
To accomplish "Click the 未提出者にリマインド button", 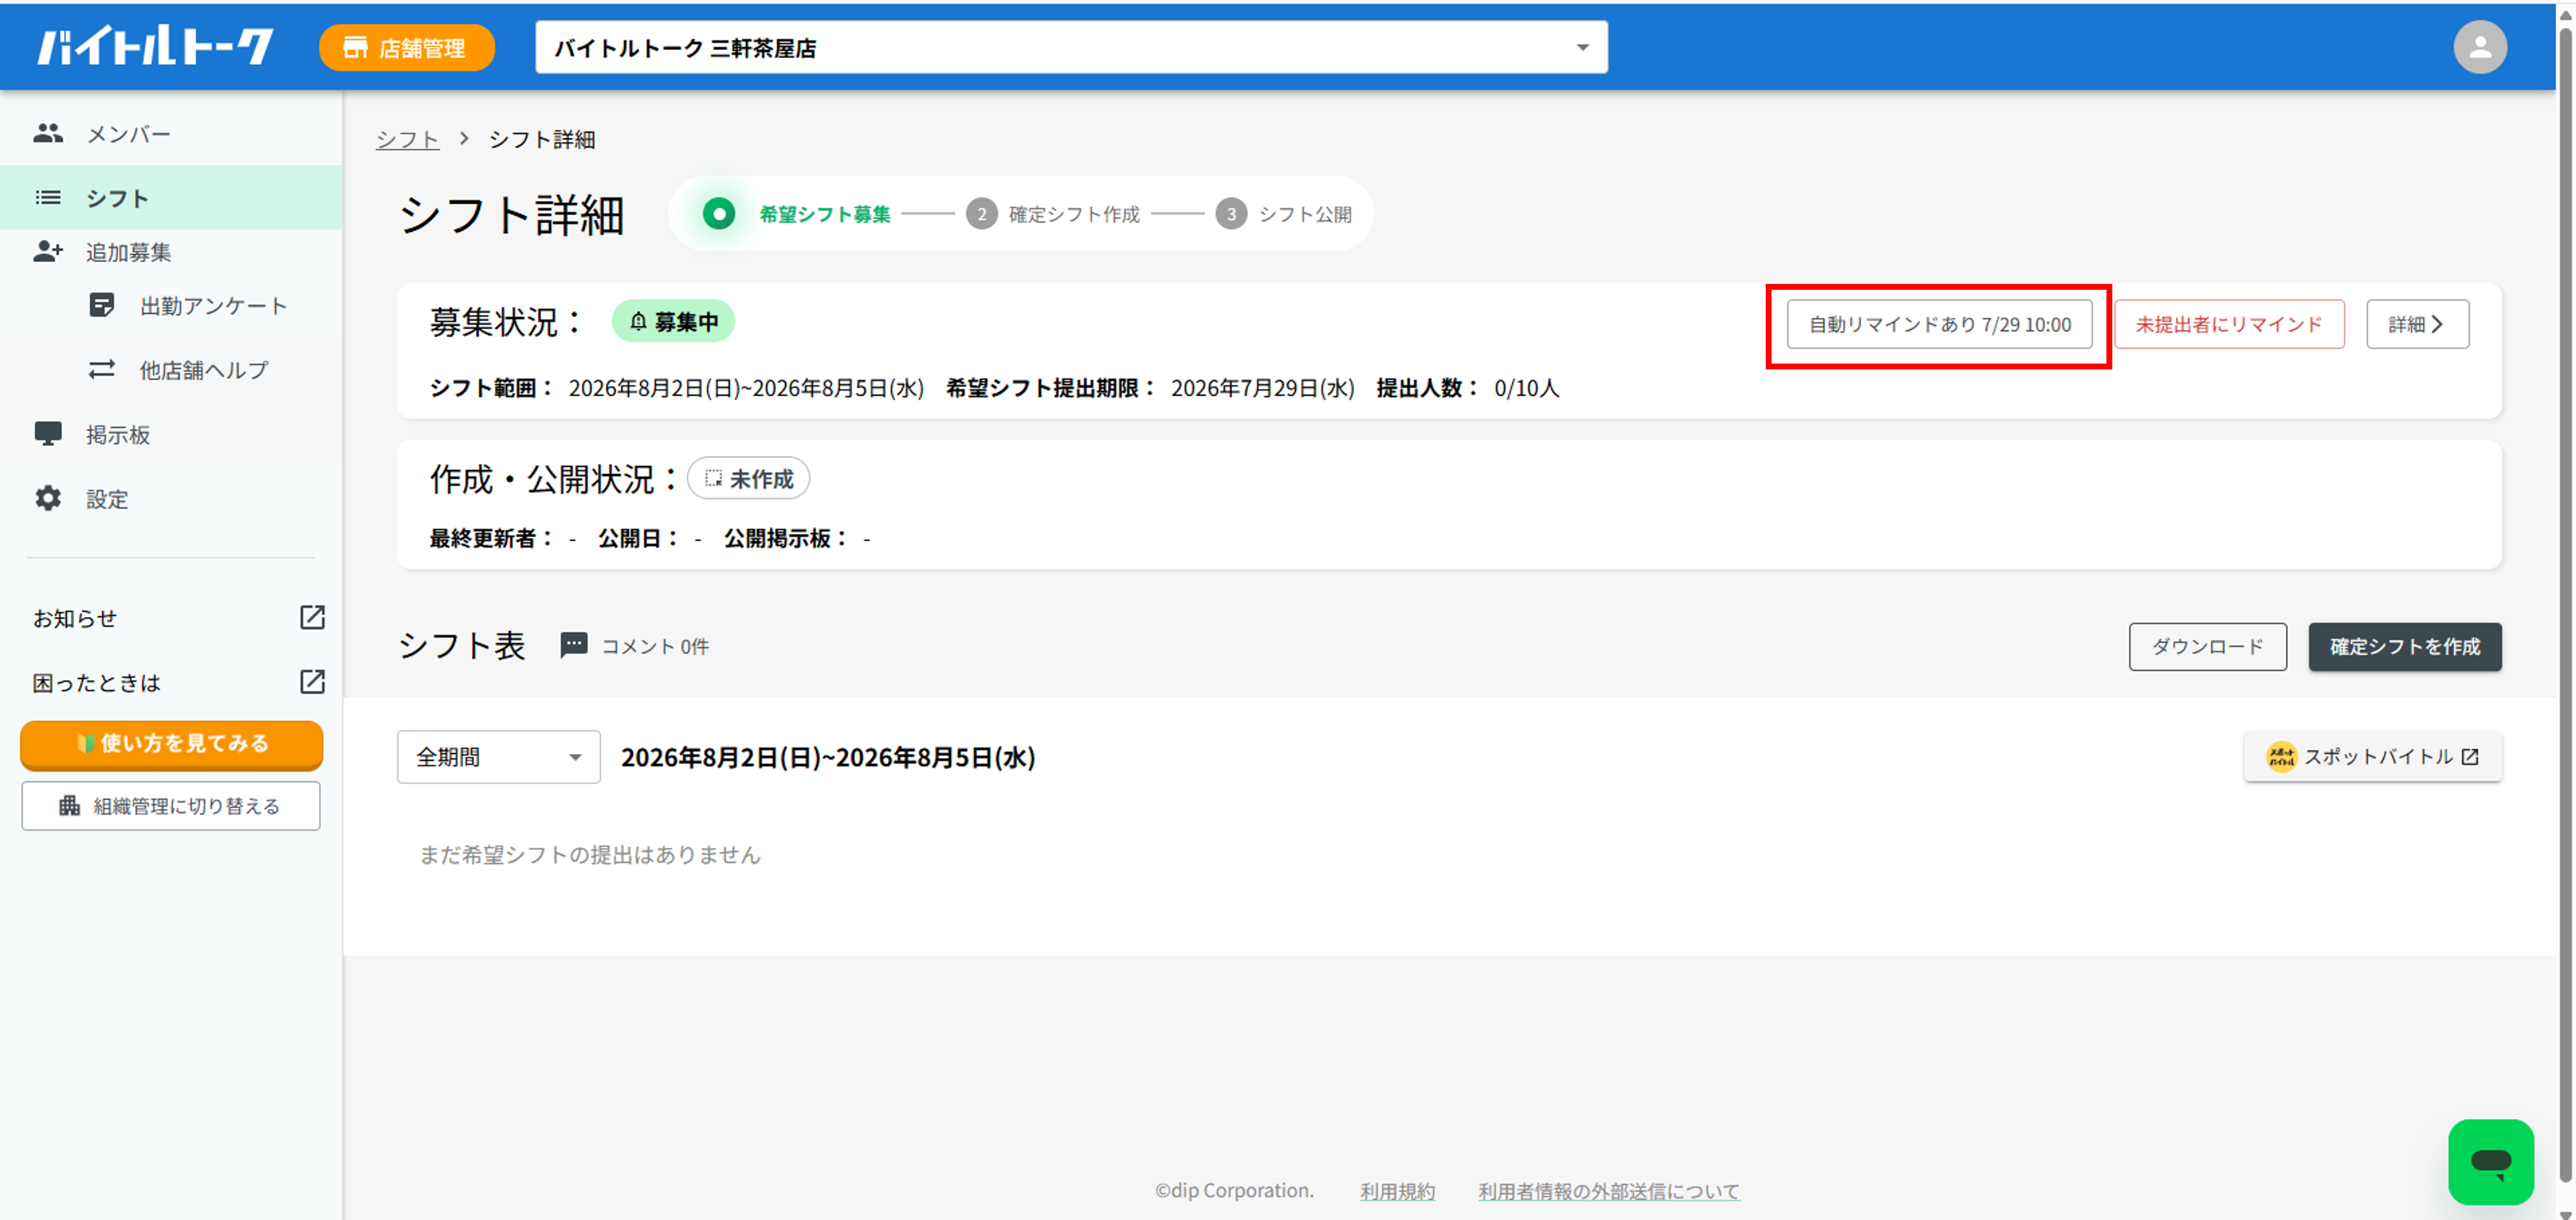I will [2229, 324].
